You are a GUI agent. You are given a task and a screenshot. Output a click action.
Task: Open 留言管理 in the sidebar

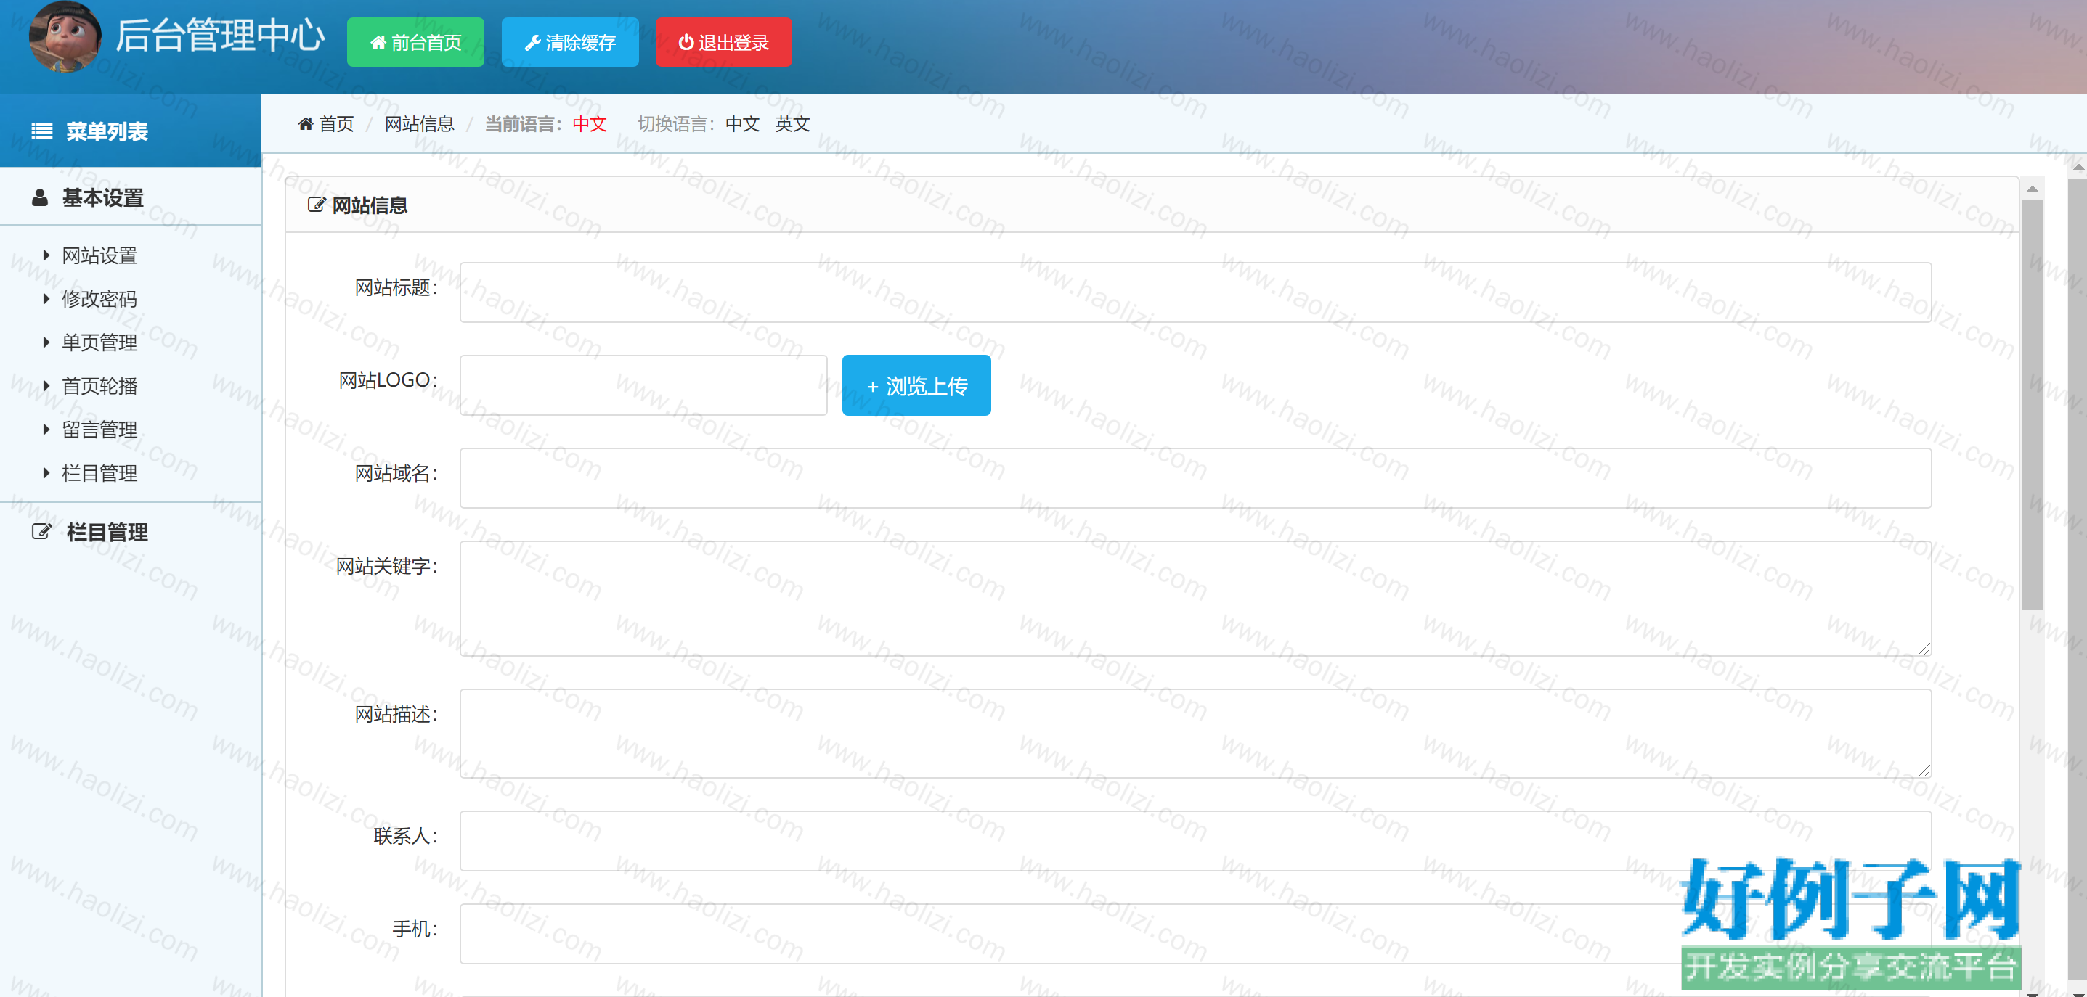[99, 430]
